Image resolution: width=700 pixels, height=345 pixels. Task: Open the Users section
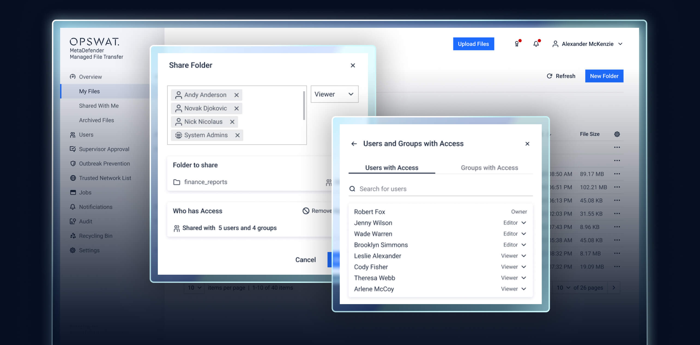pos(86,135)
